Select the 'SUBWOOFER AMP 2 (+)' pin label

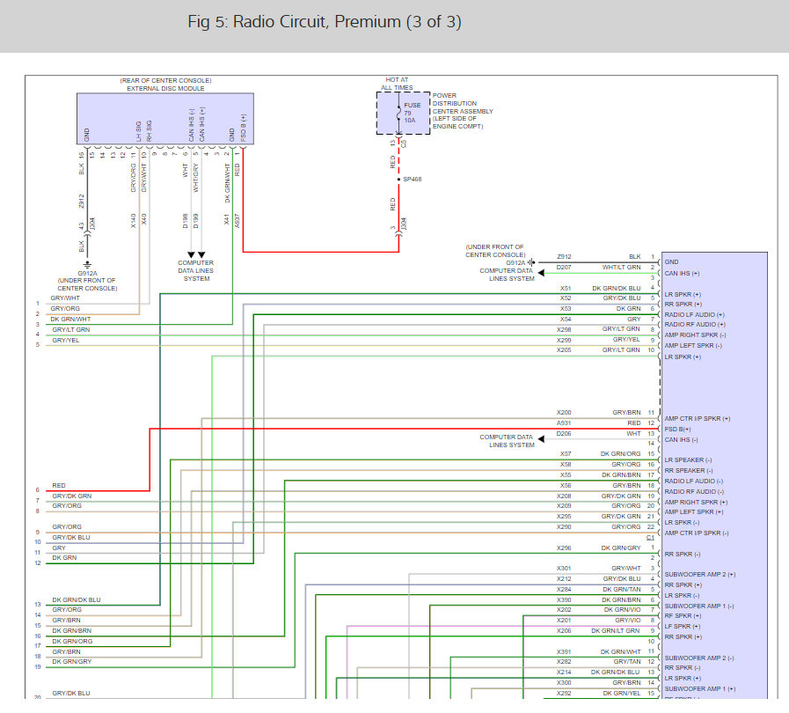tap(700, 575)
